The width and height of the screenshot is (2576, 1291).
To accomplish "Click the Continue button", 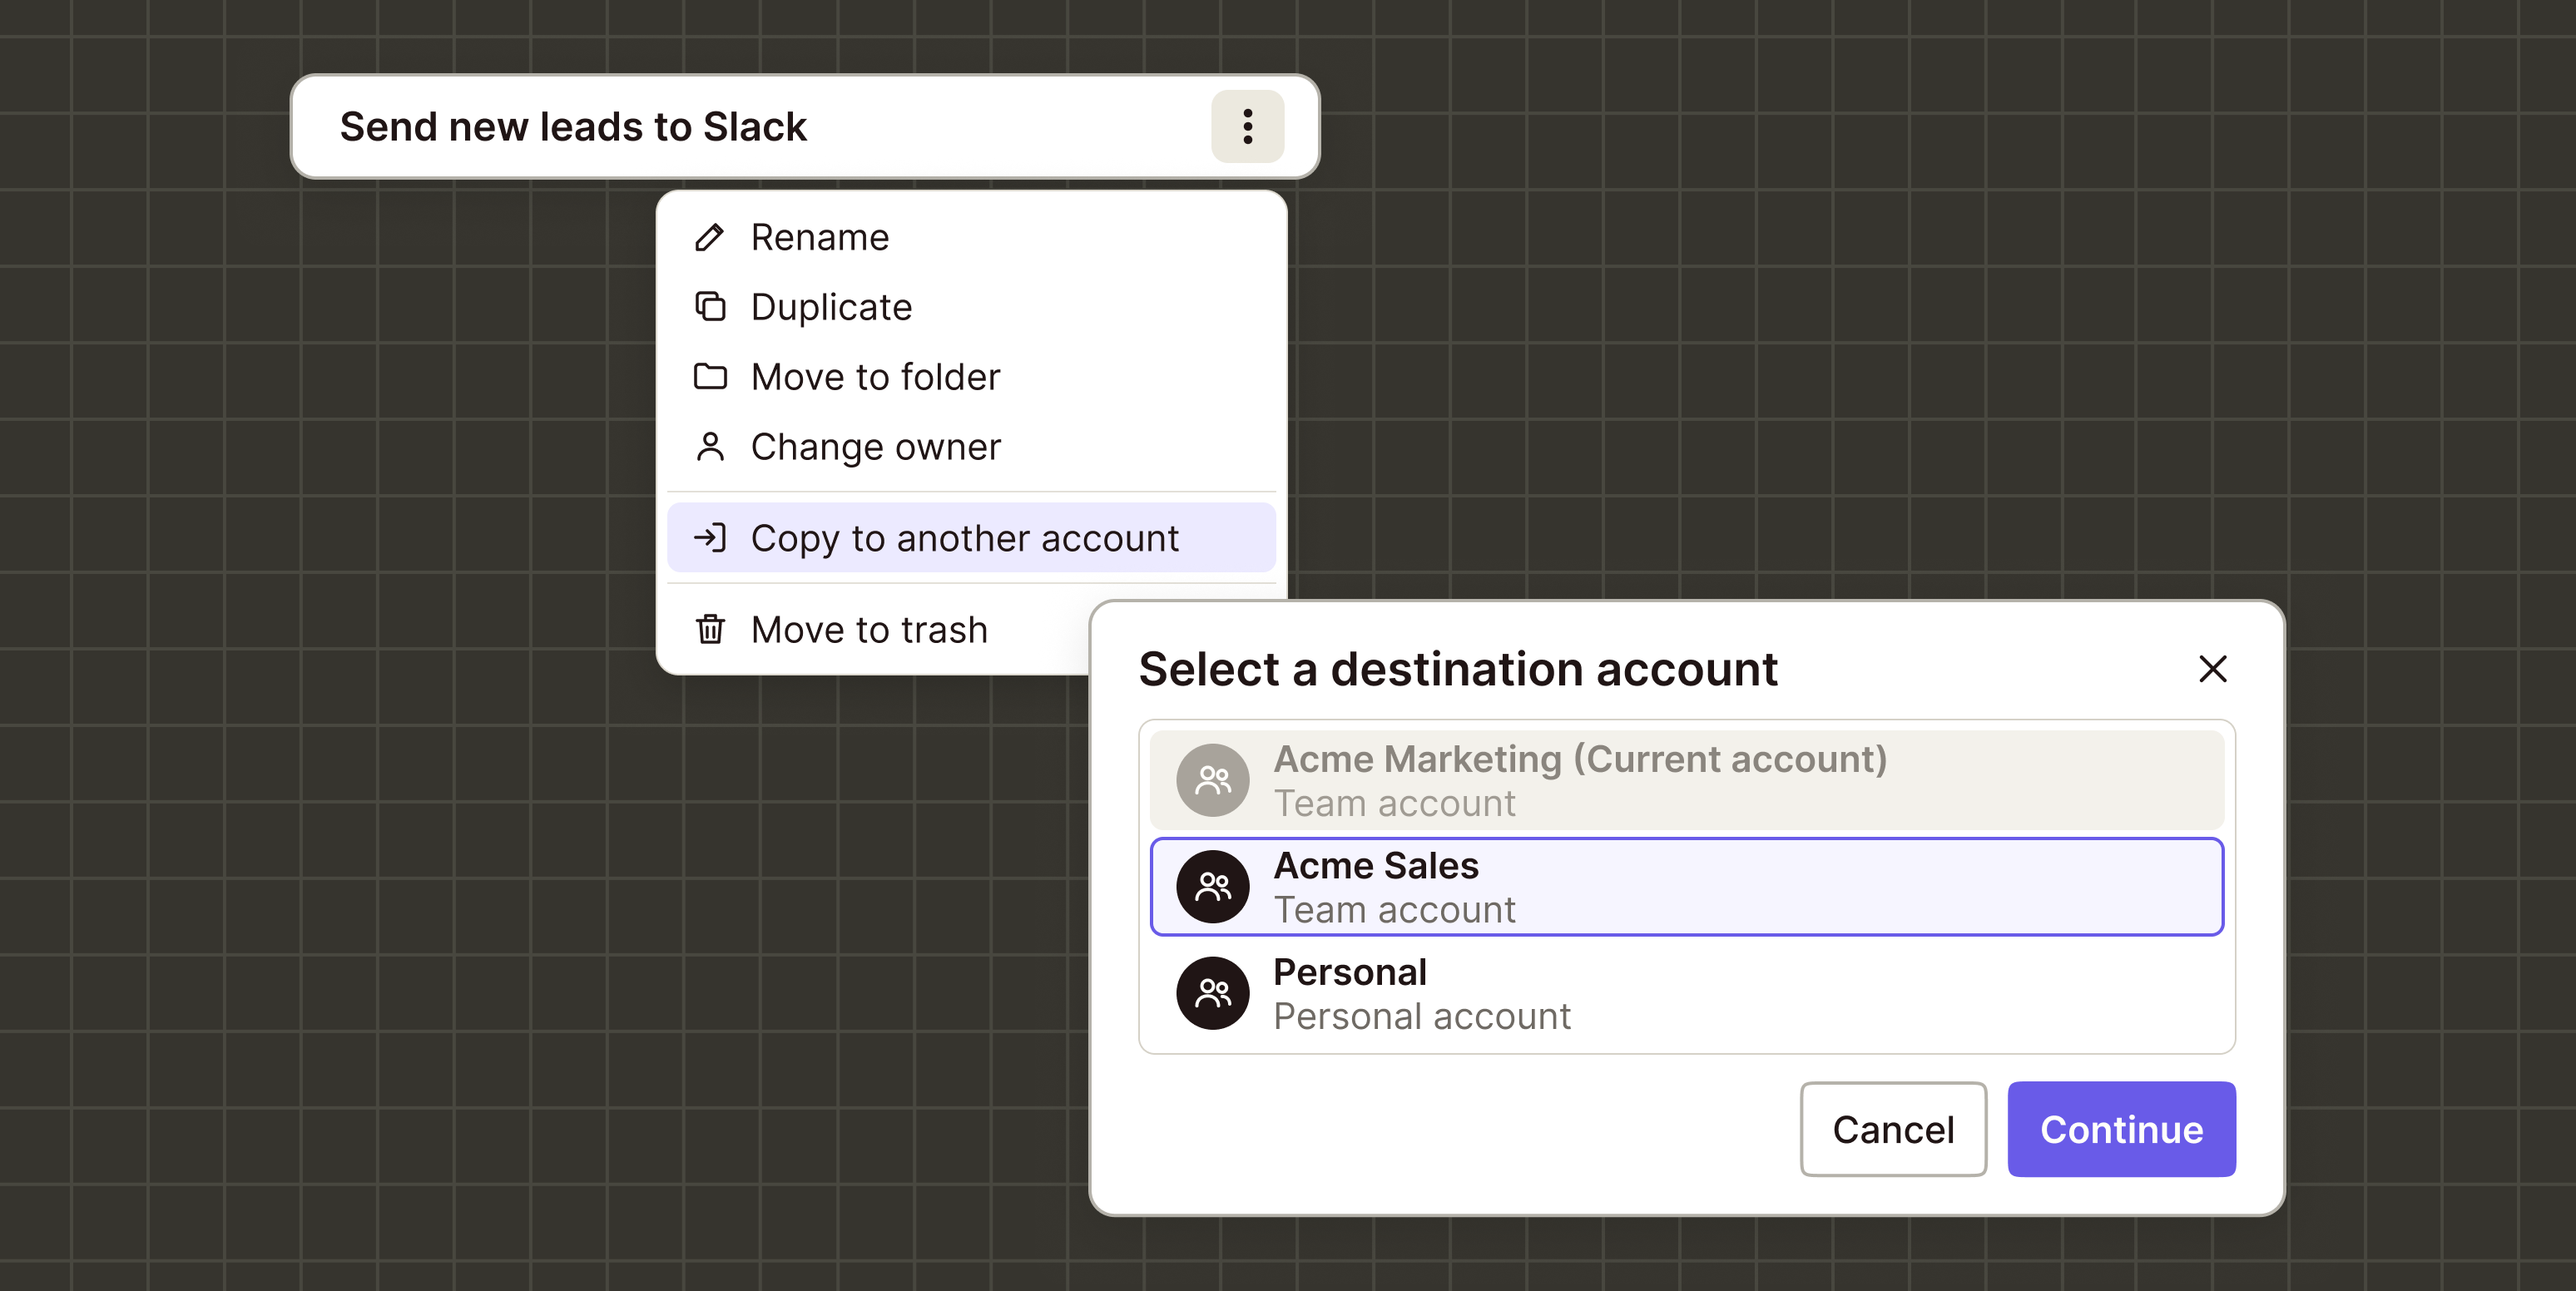I will 2121,1129.
